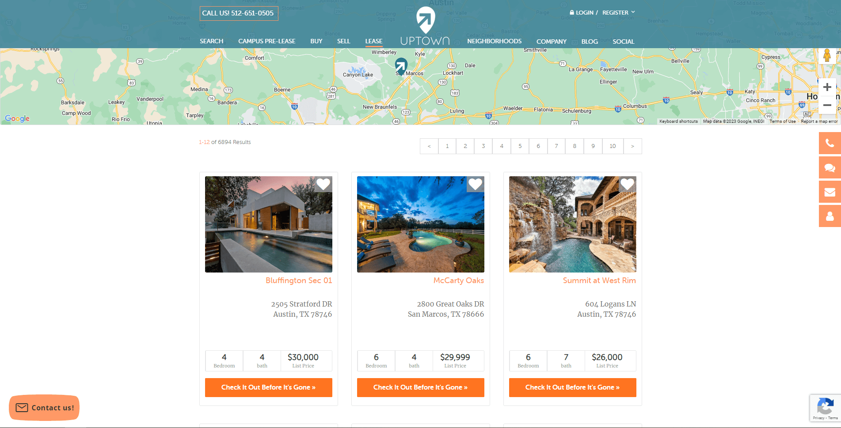
Task: Click the $30,000 list price
Action: coord(303,357)
